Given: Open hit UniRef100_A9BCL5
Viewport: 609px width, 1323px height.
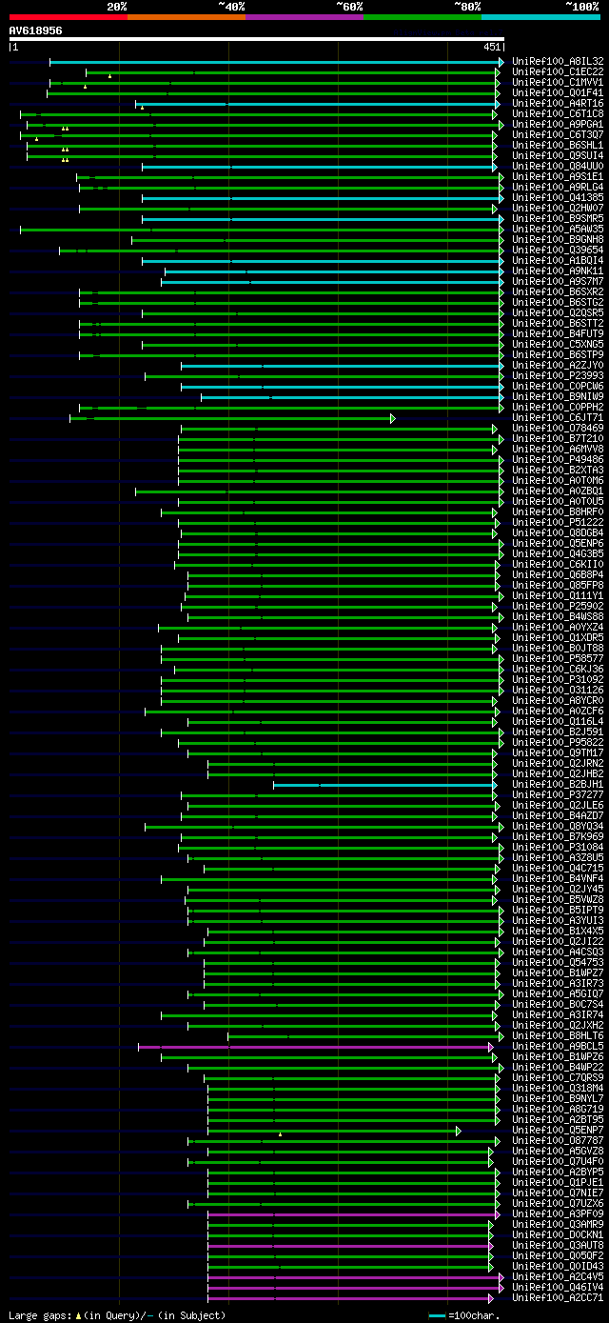Looking at the screenshot, I should tap(558, 1047).
